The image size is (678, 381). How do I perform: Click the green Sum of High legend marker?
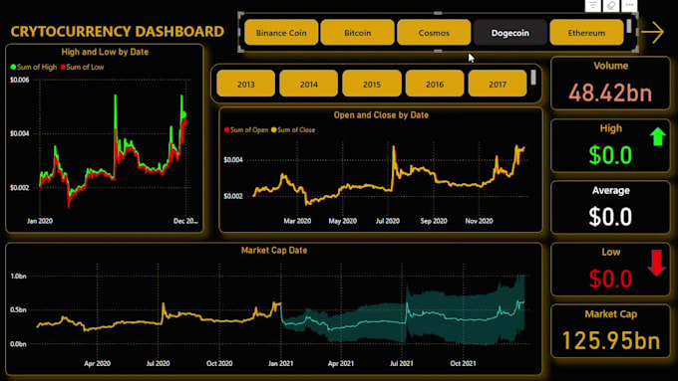[13, 67]
